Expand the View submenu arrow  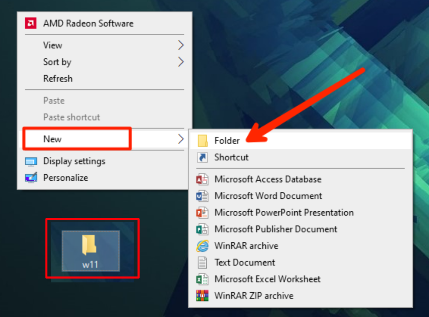(x=181, y=45)
